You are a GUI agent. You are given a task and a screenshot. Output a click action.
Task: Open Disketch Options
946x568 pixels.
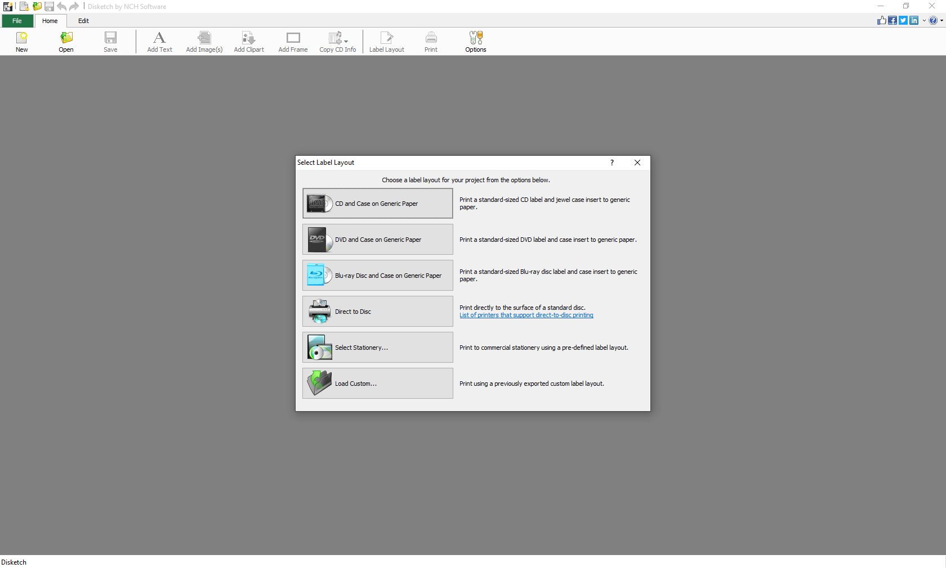(x=475, y=41)
